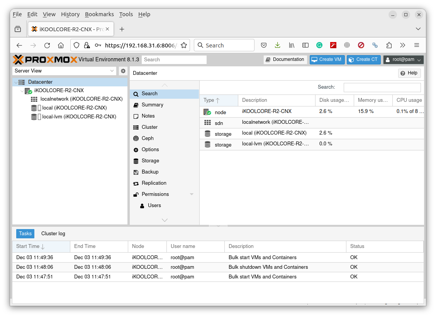
Task: Click the Proxmox logo
Action: (x=45, y=59)
